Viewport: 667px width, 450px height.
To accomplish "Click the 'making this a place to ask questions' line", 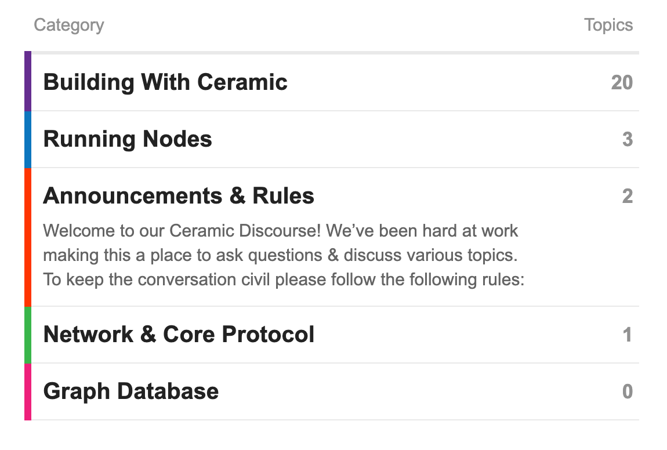I will [280, 255].
